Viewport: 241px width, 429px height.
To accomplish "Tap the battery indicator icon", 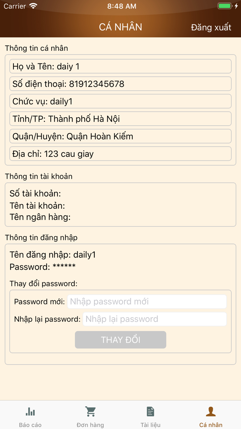I will 225,6.
